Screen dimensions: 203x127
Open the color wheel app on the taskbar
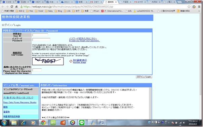[73, 123]
